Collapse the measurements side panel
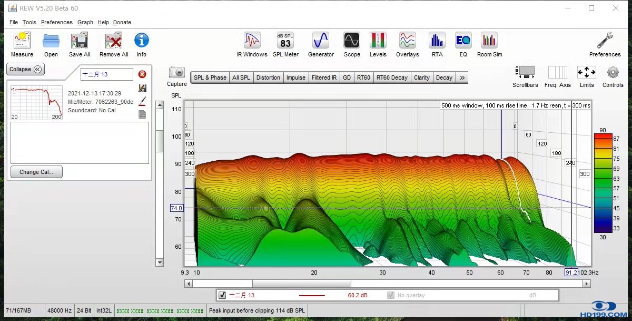Screen dimensions: 632x321 (x=25, y=69)
